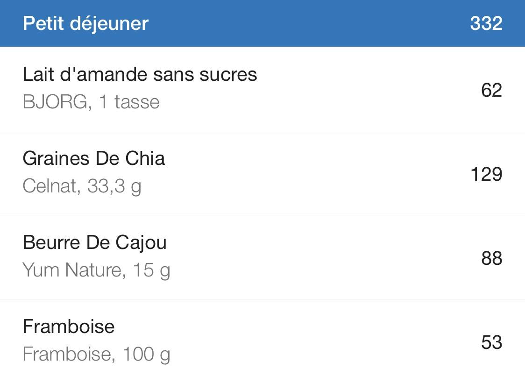525x383 pixels.
Task: Select the Celnat, 33,3 g serving text
Action: coord(82,187)
